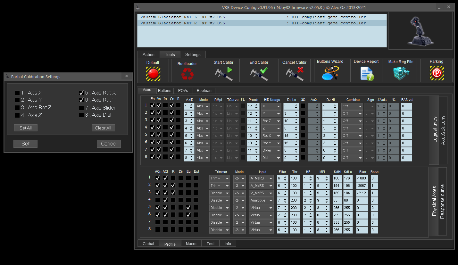Viewport: 458px width, 265px height.
Task: Toggle Eq checkbox for physical axis 5
Action: pos(188,207)
